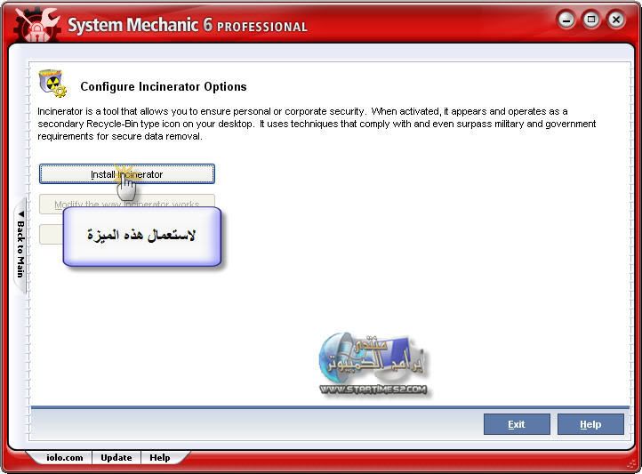Go back via Back to Main tab
This screenshot has height=474, width=642.
[20, 245]
